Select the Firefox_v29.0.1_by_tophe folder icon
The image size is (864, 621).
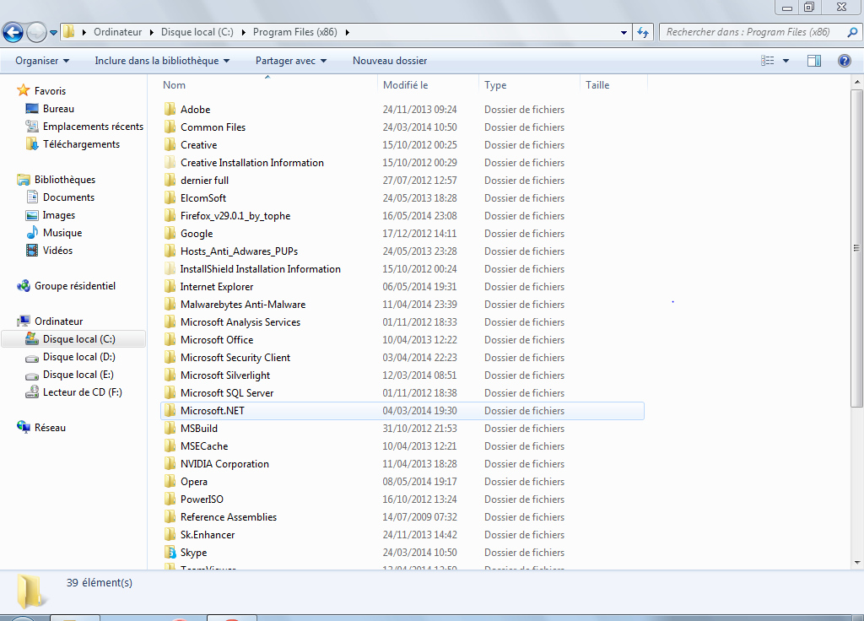pyautogui.click(x=170, y=215)
